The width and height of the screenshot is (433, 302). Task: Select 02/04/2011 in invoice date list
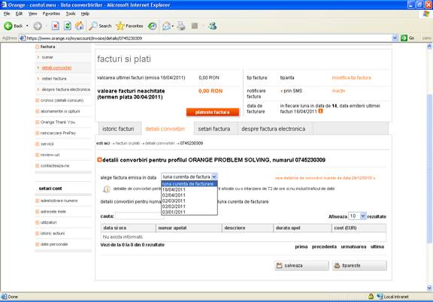point(189,195)
